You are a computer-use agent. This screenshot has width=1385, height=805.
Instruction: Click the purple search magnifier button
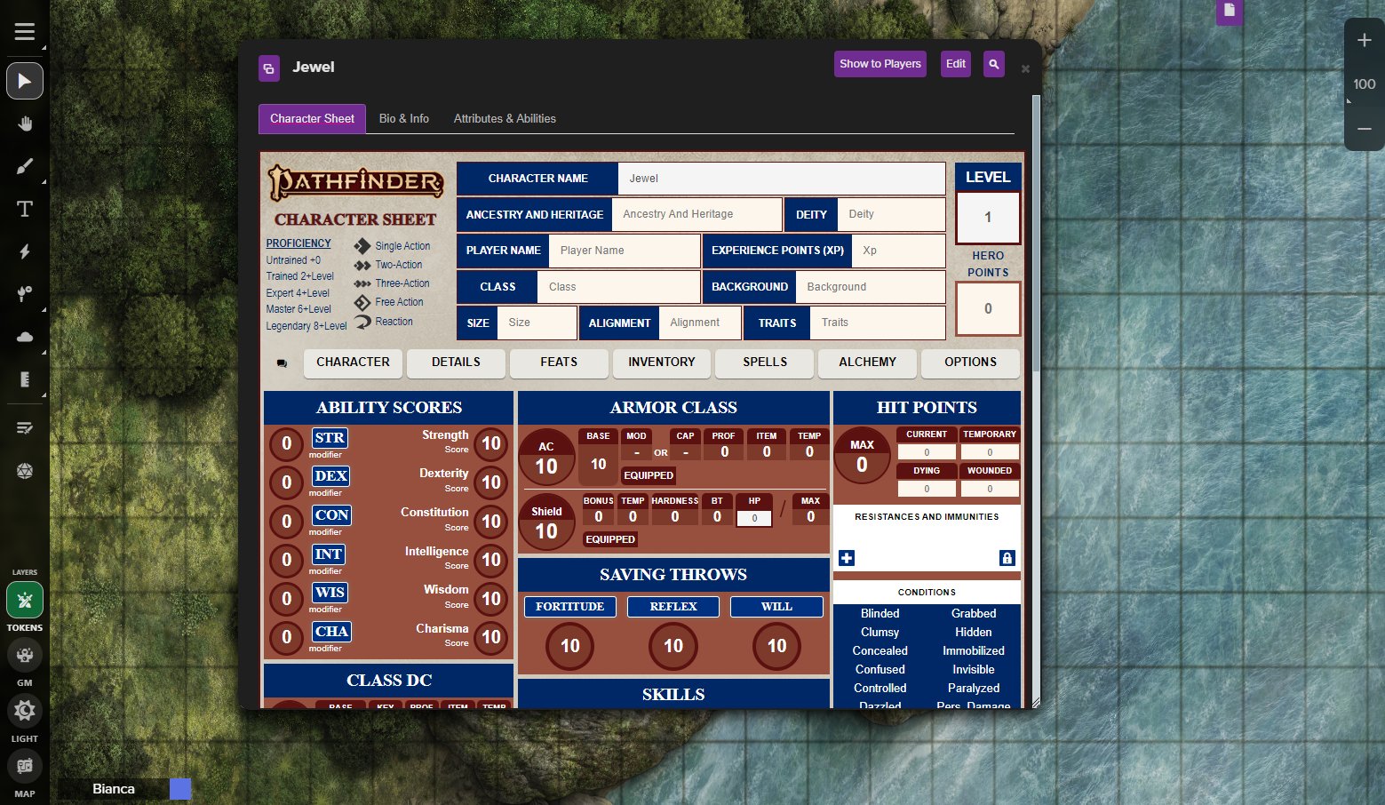pyautogui.click(x=994, y=64)
